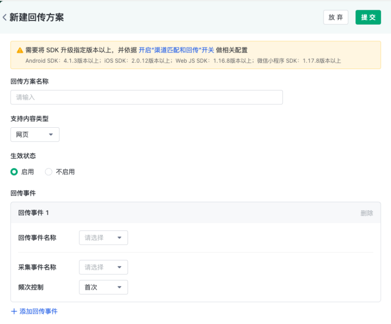Open the 频次控制 dropdown showing 首次

[104, 287]
